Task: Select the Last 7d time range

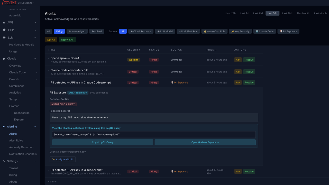Action: (x=244, y=13)
